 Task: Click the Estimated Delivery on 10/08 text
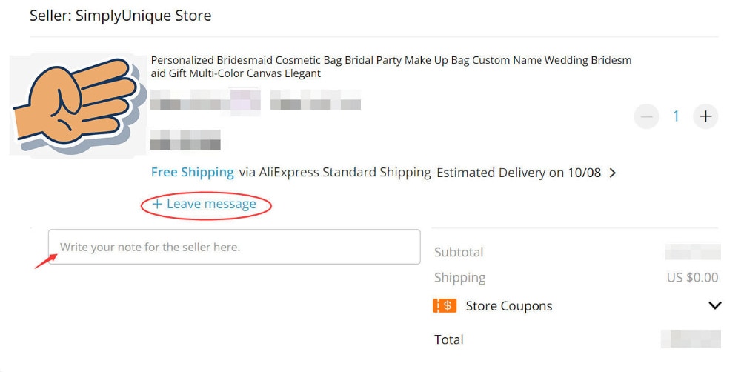[x=519, y=173]
